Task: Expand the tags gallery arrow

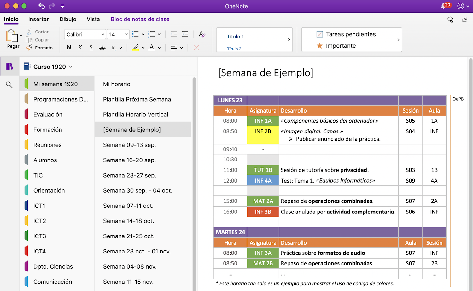Action: 398,40
